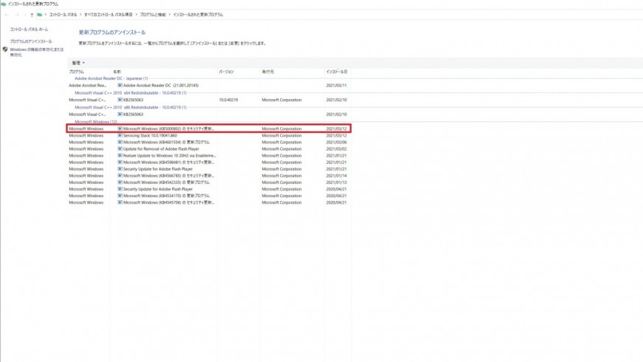
Task: Click Microsoft Corporation publisher in the KB4534170 row
Action: click(x=282, y=196)
